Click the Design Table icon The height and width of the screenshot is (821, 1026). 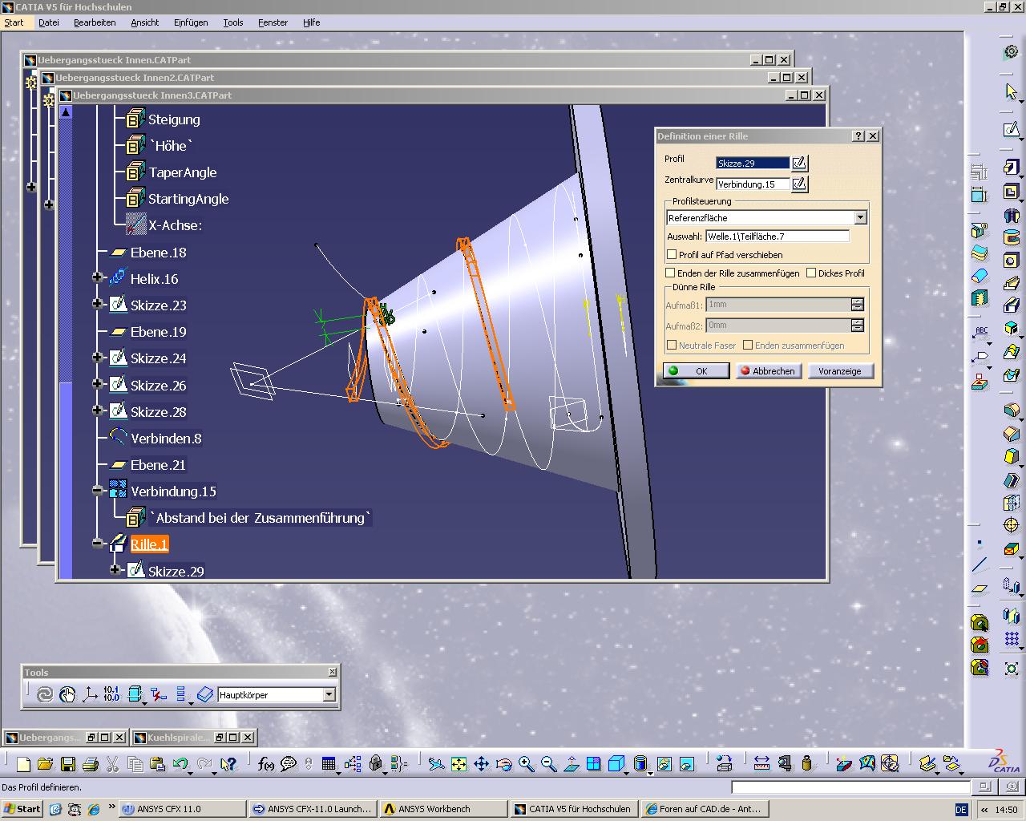pos(328,764)
